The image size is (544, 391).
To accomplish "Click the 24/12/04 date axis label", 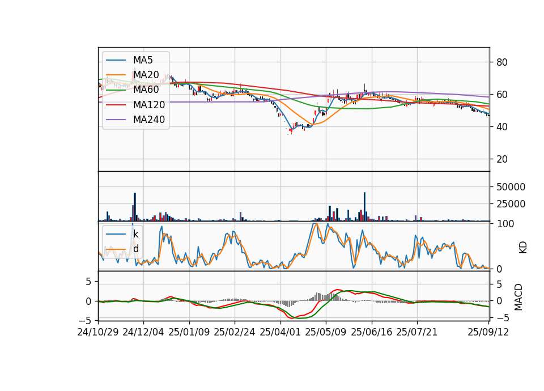I will (x=143, y=332).
